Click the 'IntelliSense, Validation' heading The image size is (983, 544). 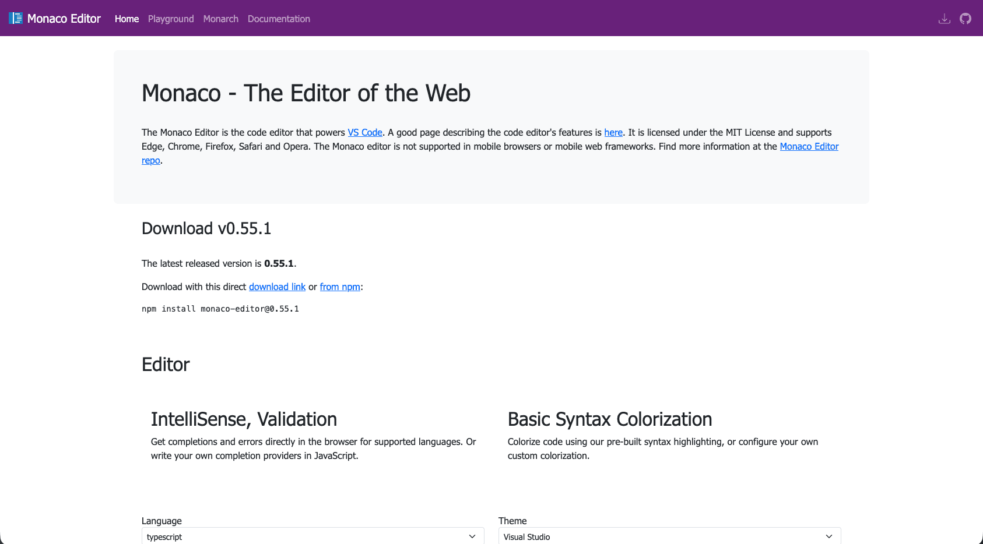click(x=244, y=419)
